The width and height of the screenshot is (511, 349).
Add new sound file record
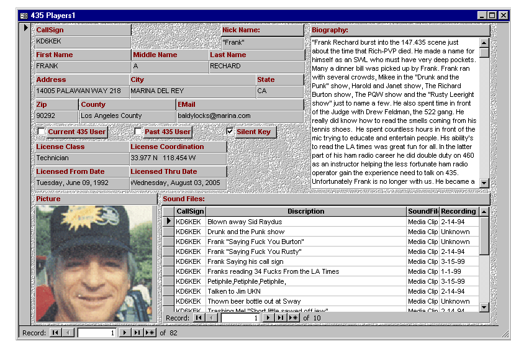[x=293, y=318]
